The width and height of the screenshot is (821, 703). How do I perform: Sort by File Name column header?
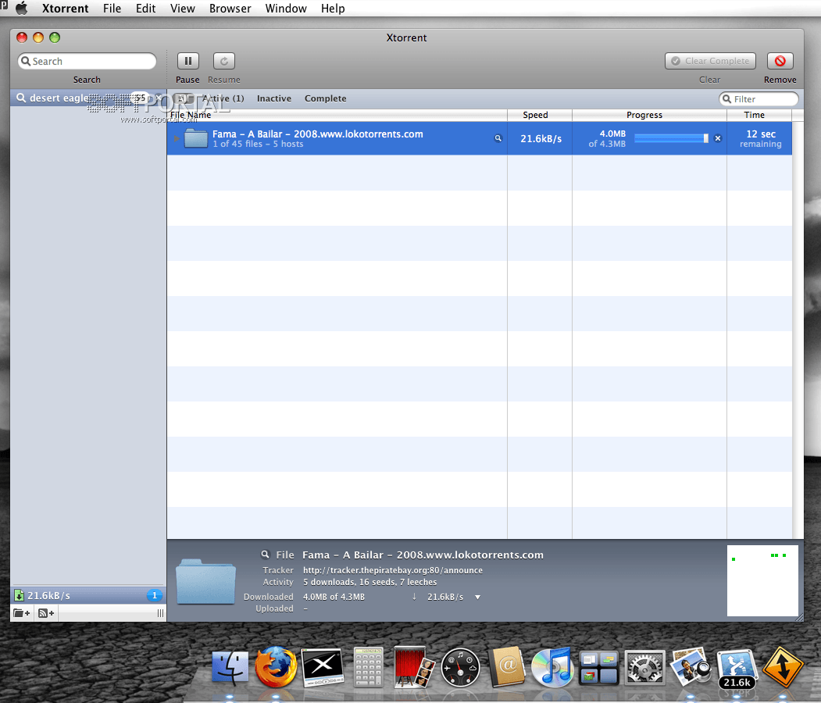pos(337,115)
